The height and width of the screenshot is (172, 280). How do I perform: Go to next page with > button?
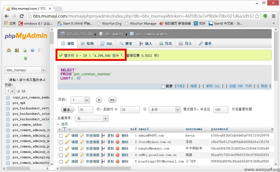pyautogui.click(x=99, y=100)
